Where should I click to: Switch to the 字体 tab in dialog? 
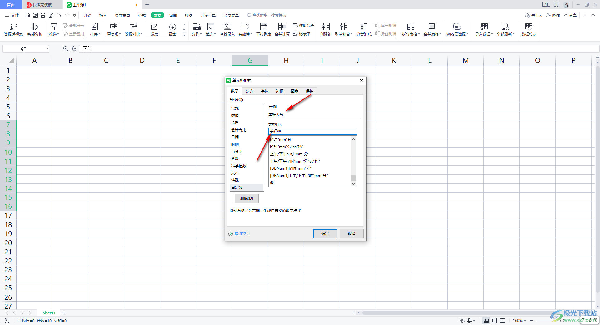point(265,91)
